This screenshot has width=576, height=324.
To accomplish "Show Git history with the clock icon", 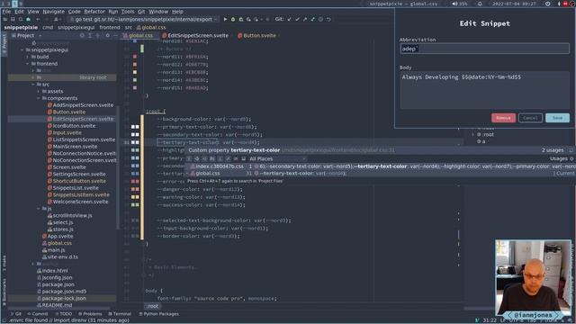I will click(320, 19).
